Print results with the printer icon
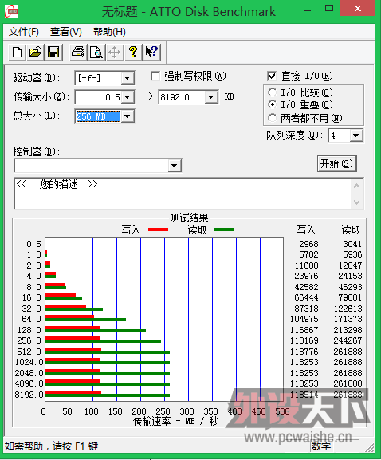Viewport: 381px width, 460px height. tap(78, 53)
